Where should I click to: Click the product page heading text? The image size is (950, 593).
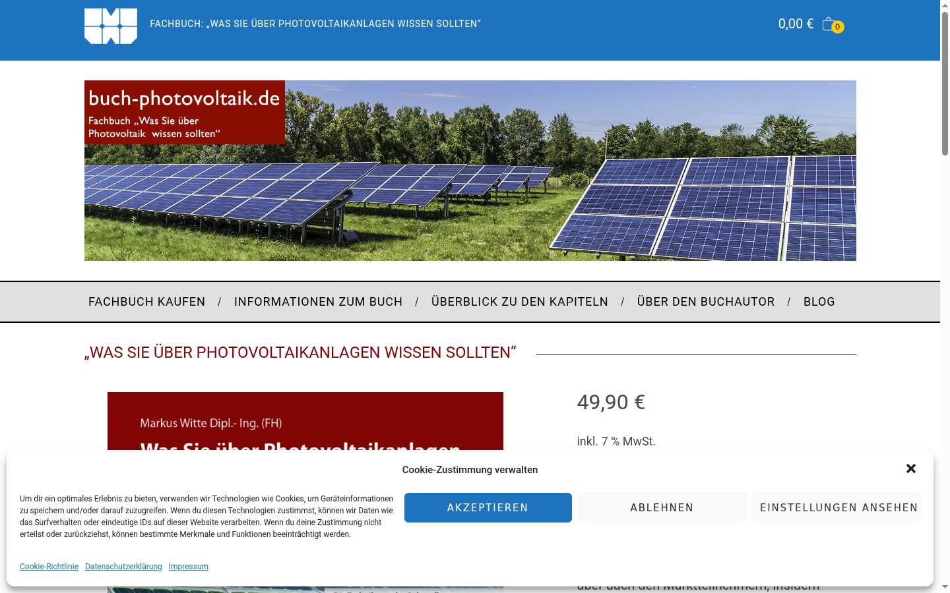pyautogui.click(x=300, y=353)
